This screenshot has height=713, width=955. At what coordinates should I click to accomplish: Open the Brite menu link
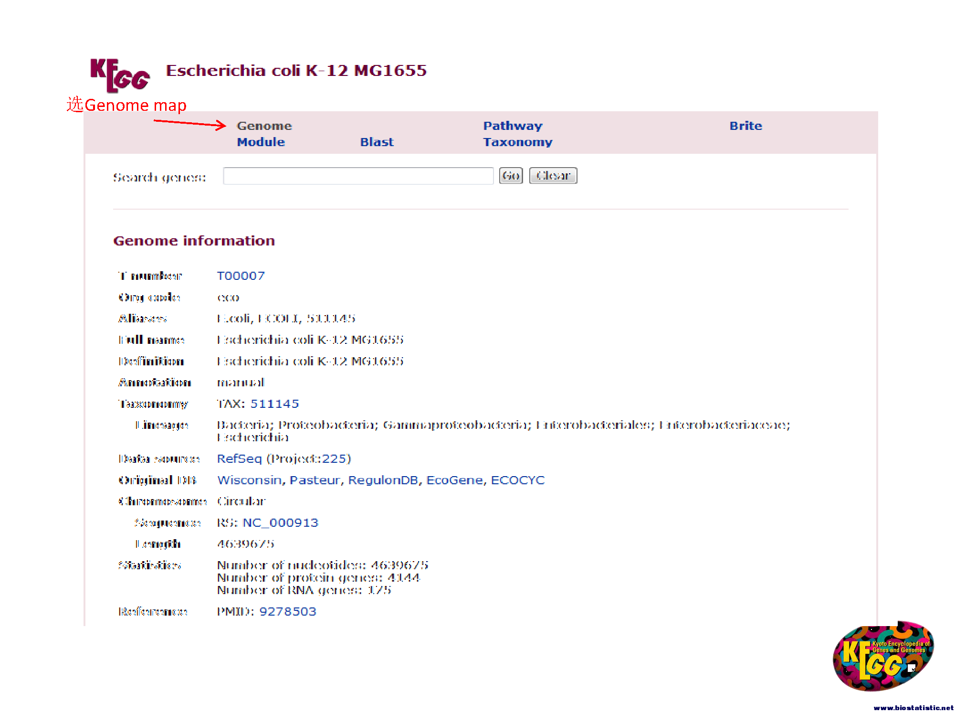click(x=746, y=126)
